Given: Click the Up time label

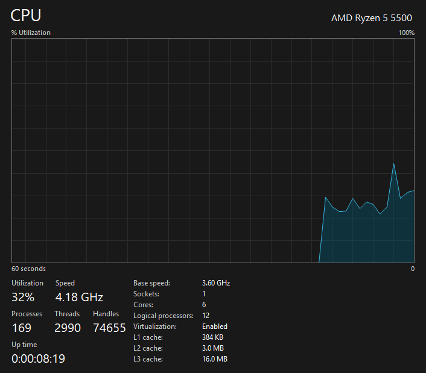Looking at the screenshot, I should (24, 345).
